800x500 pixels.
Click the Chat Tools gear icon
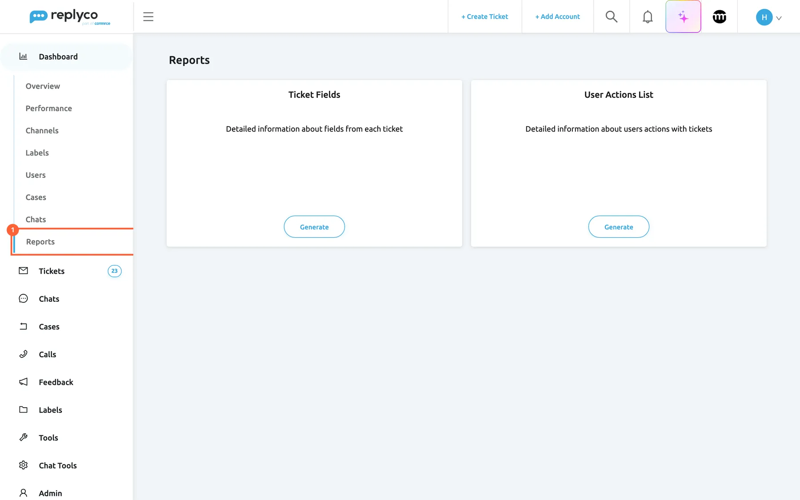pyautogui.click(x=24, y=465)
